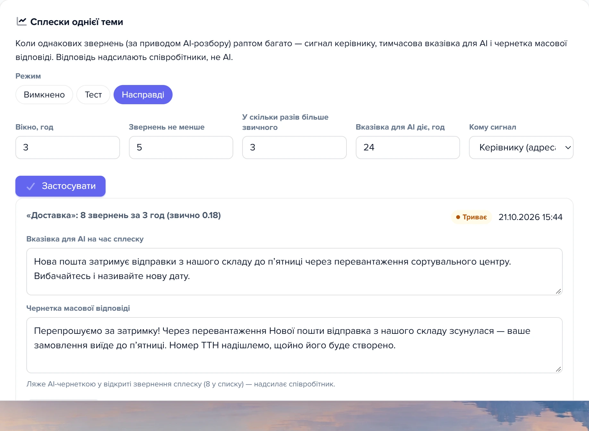Click the spike chart icon beside the heading

click(x=21, y=21)
